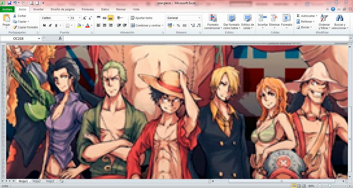Click Formato cells icon
353x188 pixels.
pos(287,18)
